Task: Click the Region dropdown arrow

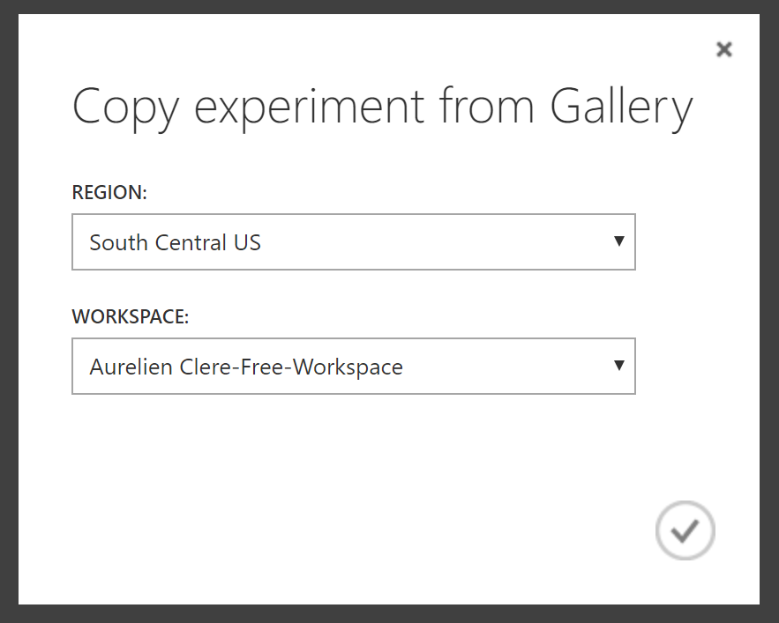Action: [x=619, y=241]
